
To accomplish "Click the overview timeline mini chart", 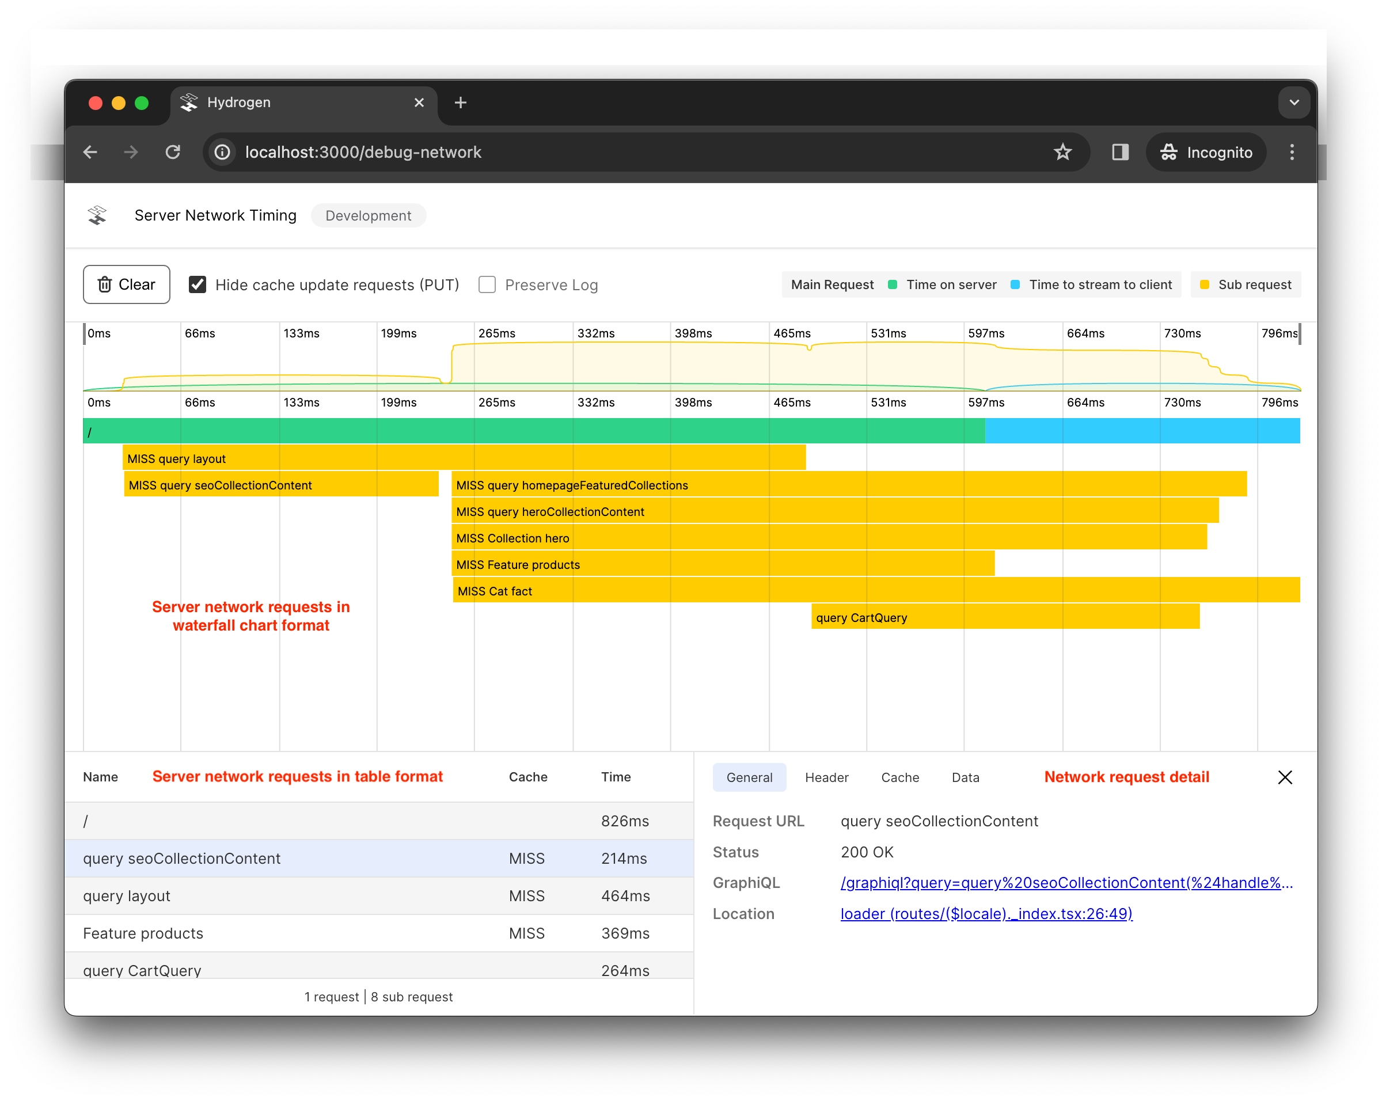I will tap(692, 358).
